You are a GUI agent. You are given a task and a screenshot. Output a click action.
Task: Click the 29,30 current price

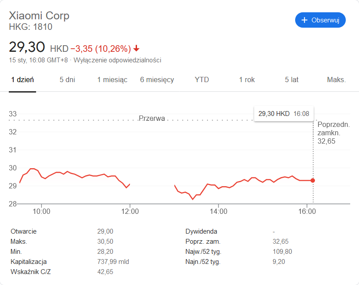[x=27, y=47]
